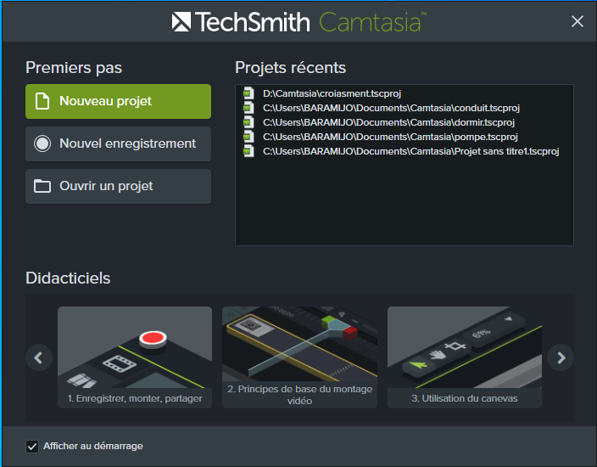Open recent project conduit.tscproj
597x467 pixels.
click(x=391, y=108)
